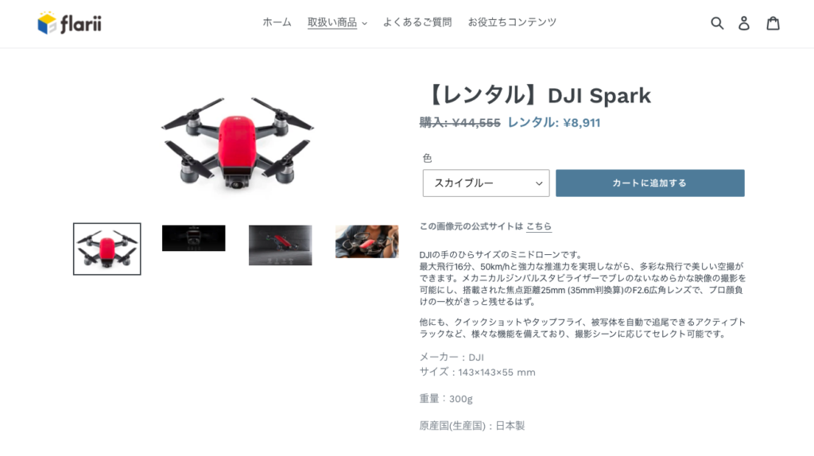Screen dimensions: 814x456
Task: Open お役立ちコンテンツ menu item
Action: click(512, 22)
